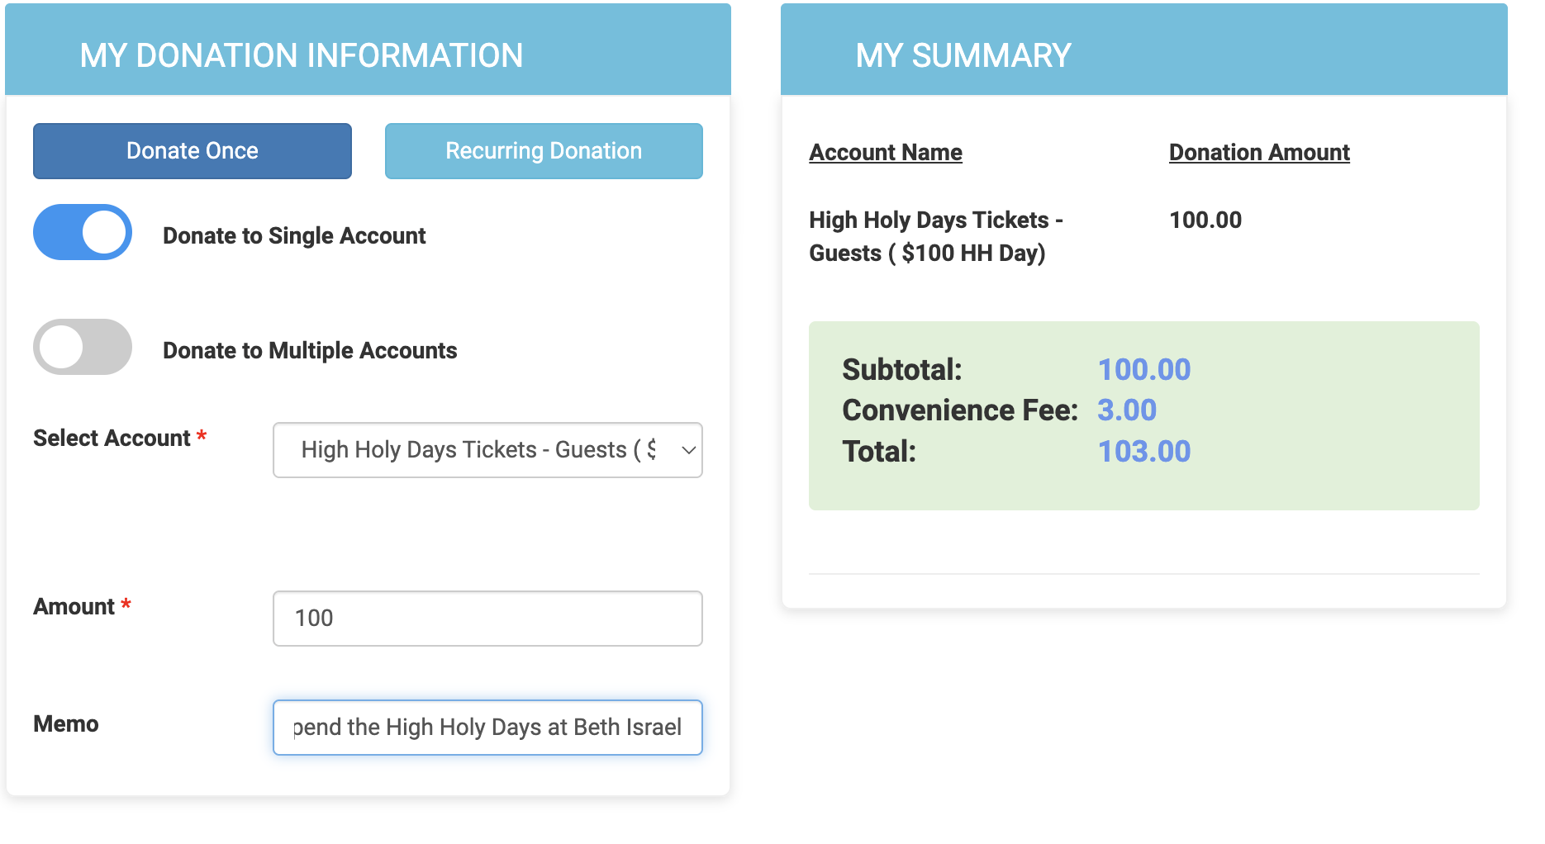The height and width of the screenshot is (844, 1545).
Task: Click the Total value 103.00
Action: [x=1144, y=452]
